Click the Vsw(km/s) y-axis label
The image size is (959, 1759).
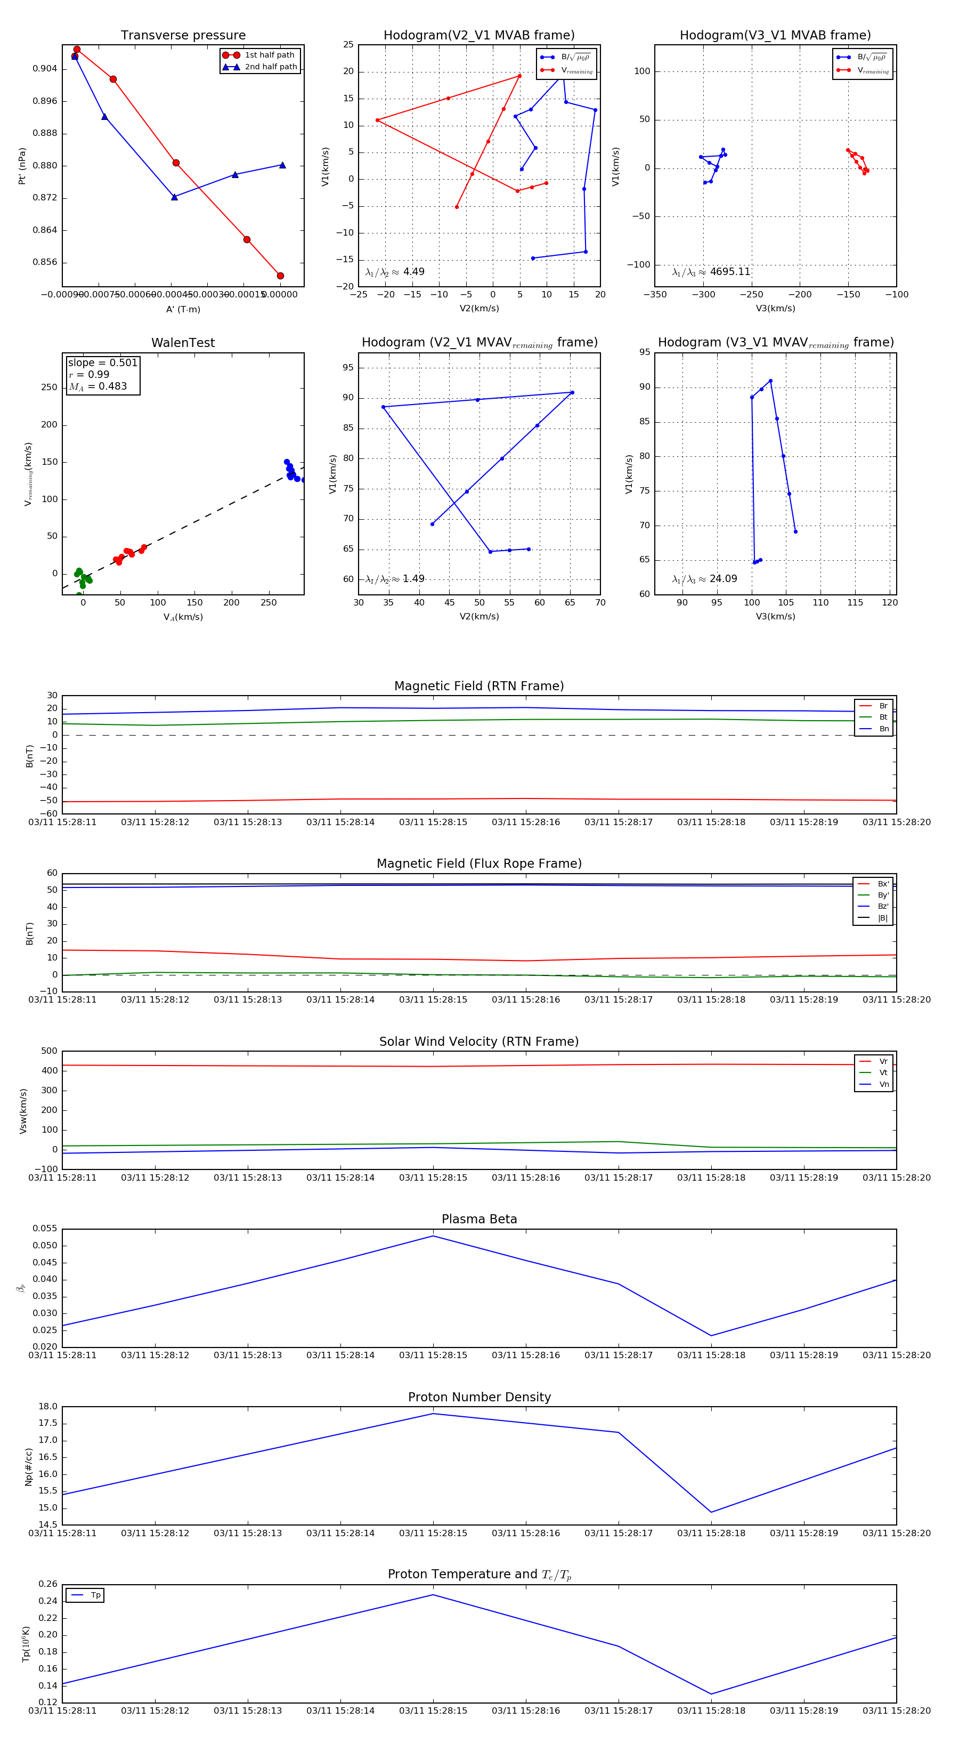point(23,1111)
